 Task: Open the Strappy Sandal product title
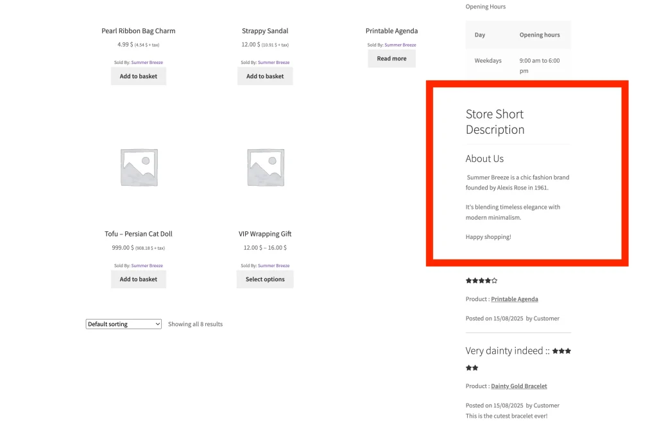(265, 31)
